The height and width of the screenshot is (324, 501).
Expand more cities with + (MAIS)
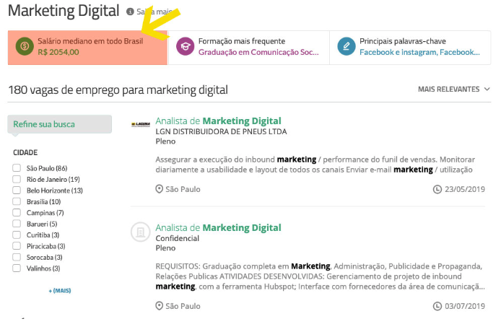(60, 291)
